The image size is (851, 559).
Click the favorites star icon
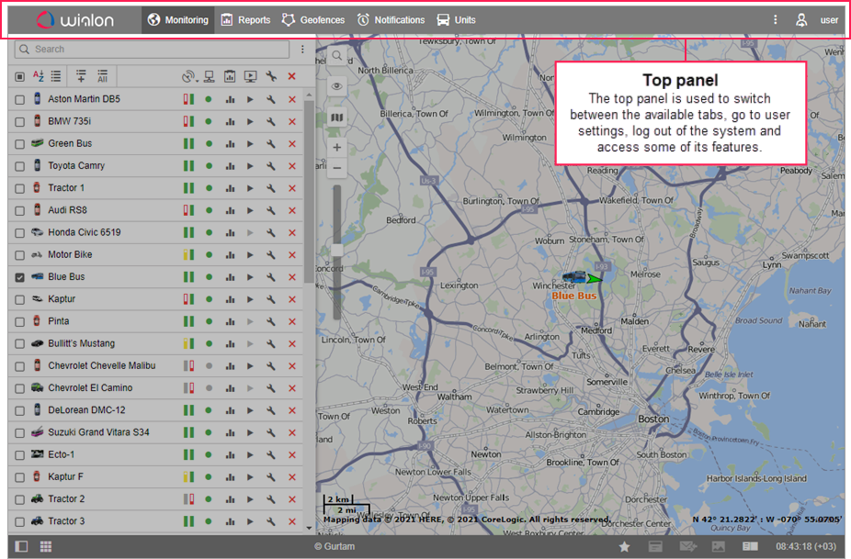pos(625,546)
